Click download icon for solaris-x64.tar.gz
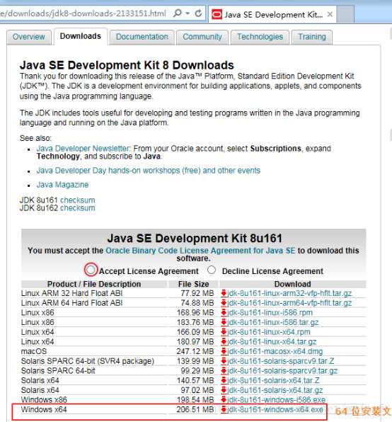392x422 pixels. click(x=224, y=390)
